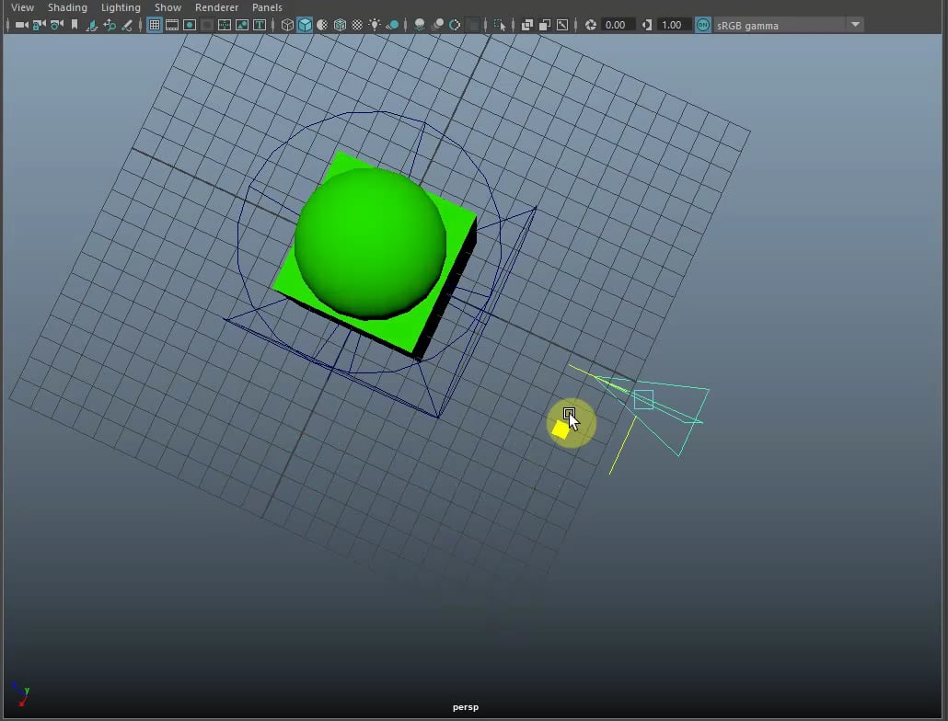
Task: Open the Camera Attributes icon
Action: pos(57,25)
